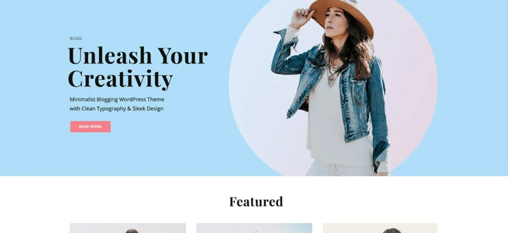Click the necklace on the woman
Image resolution: width=508 pixels, height=233 pixels.
tap(333, 73)
